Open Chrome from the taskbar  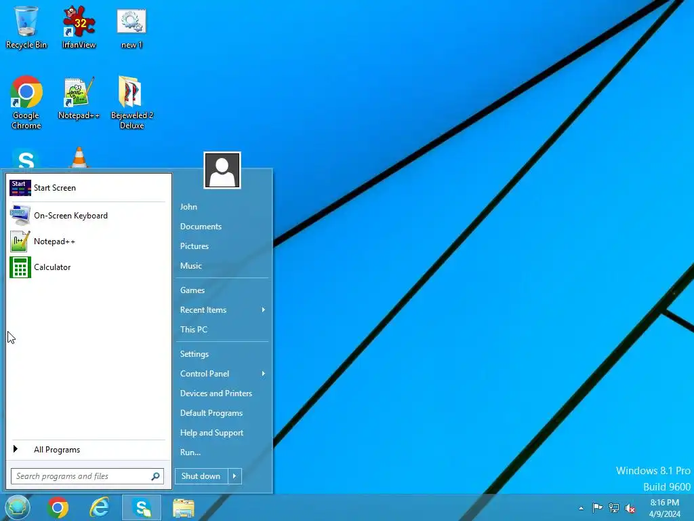[x=58, y=507]
